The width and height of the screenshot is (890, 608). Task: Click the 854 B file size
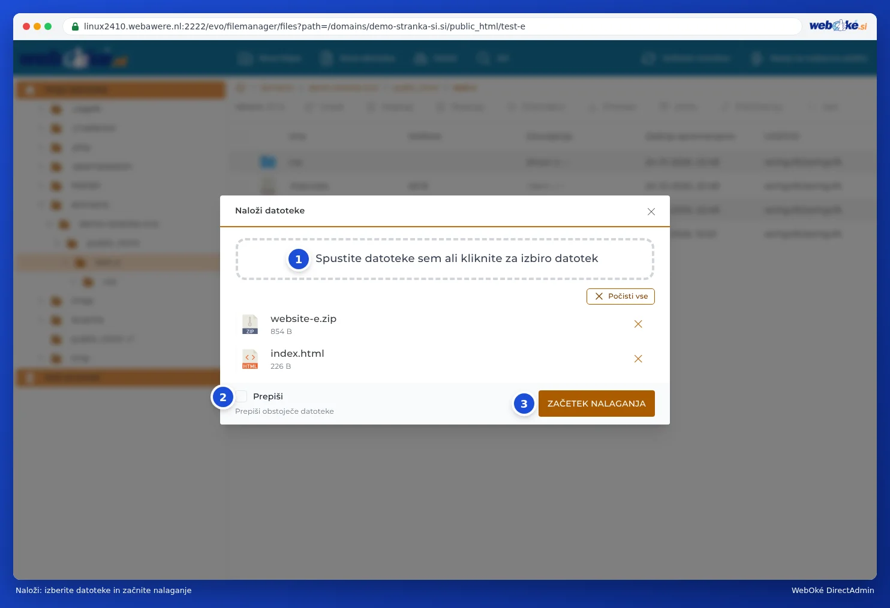click(x=281, y=332)
